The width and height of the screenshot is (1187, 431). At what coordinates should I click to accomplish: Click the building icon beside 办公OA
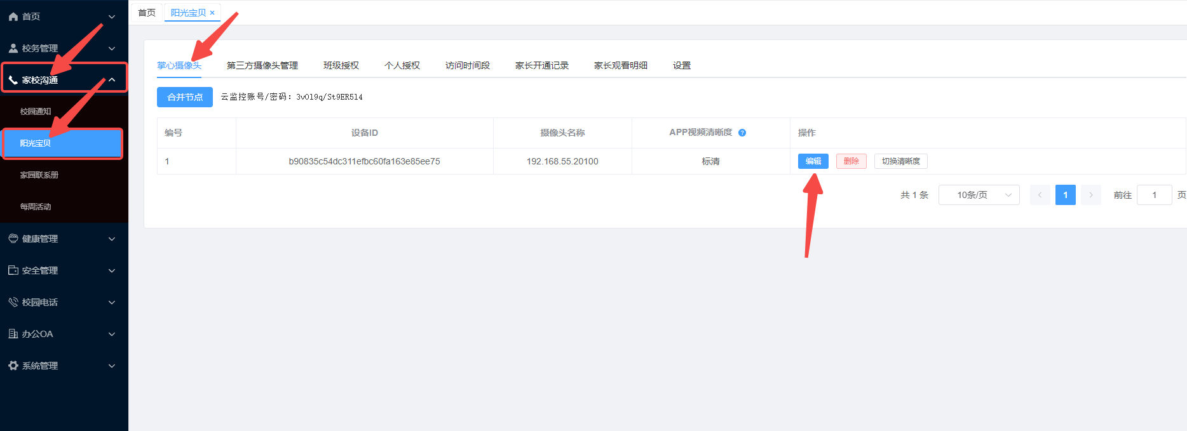pos(13,334)
